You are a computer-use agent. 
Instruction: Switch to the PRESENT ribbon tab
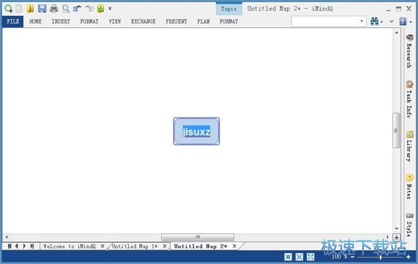point(176,22)
